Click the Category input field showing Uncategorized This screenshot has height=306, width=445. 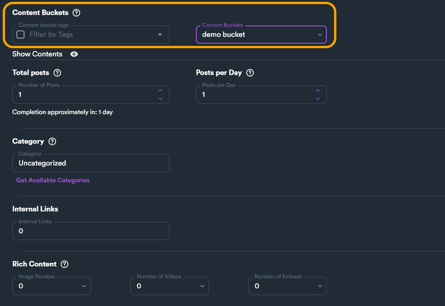91,163
